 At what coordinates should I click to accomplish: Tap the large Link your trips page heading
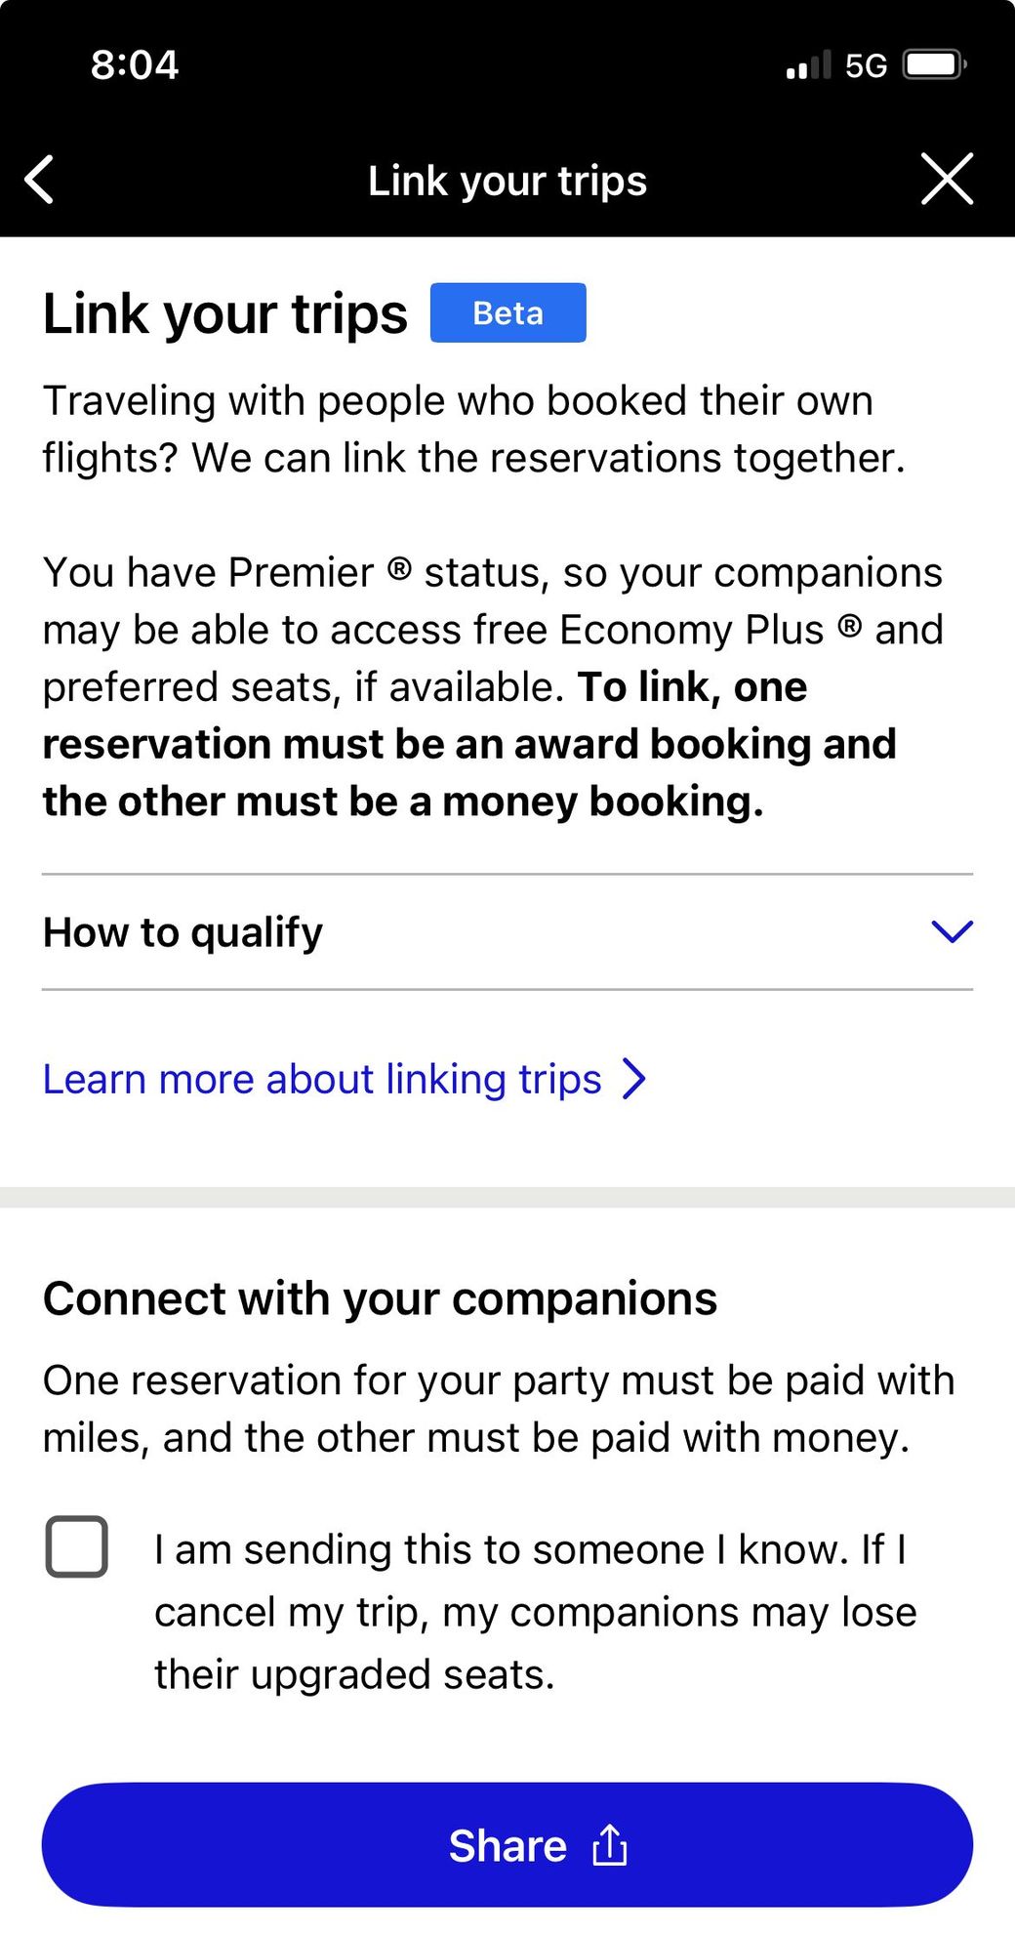tap(225, 313)
